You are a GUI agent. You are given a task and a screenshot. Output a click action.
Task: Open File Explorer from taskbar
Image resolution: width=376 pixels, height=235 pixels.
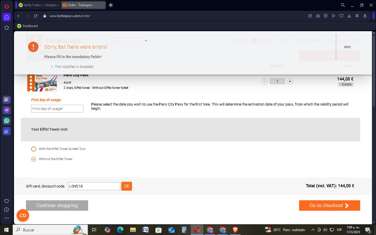133,230
